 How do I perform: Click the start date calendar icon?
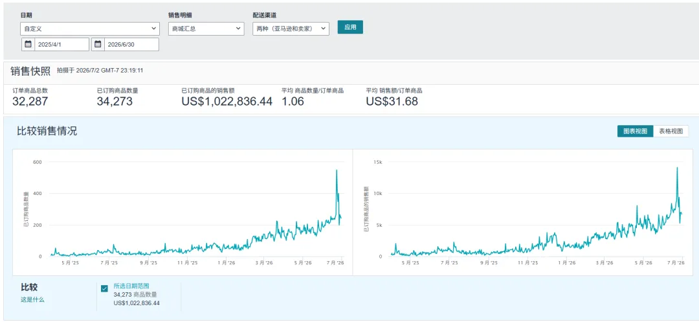(x=28, y=44)
